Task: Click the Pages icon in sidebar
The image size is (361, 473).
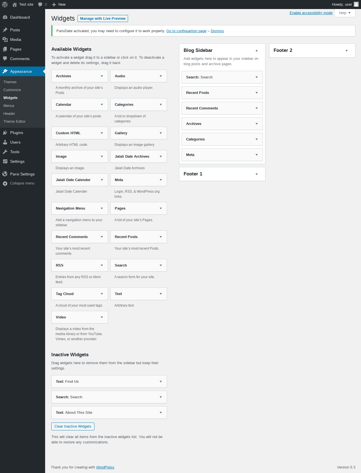Action: coord(5,49)
